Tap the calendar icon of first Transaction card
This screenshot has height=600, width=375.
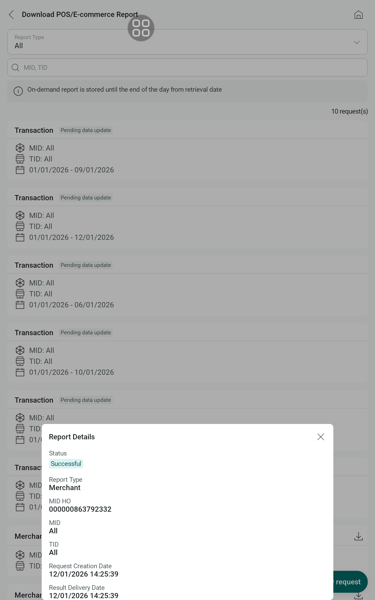20,170
